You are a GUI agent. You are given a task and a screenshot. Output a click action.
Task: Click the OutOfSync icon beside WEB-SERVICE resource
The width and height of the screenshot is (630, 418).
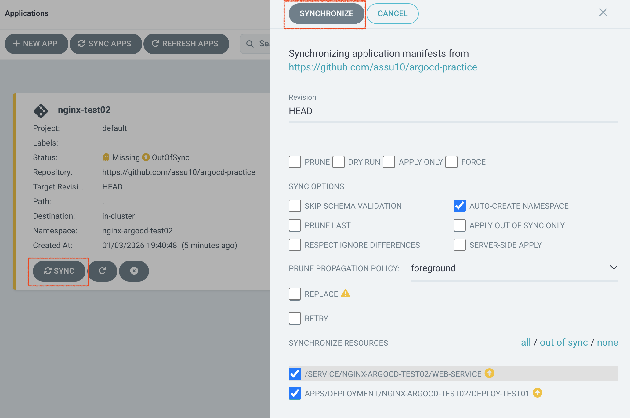(x=489, y=373)
